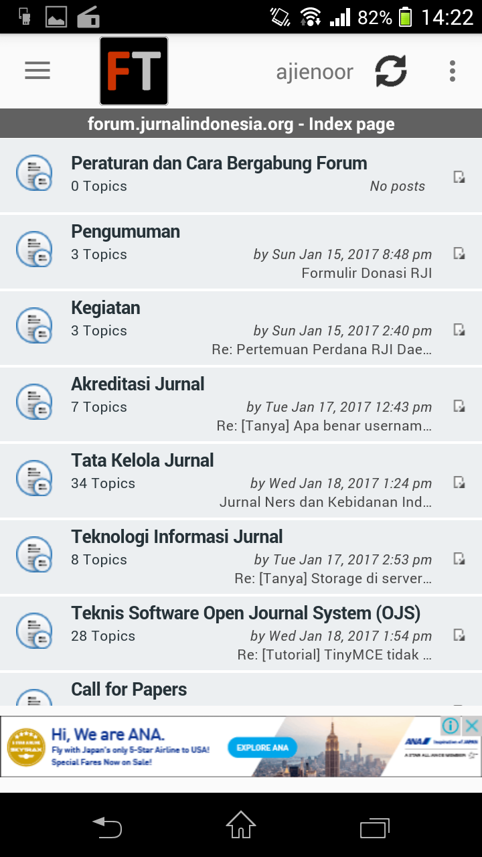Refresh the forum index page

point(391,71)
